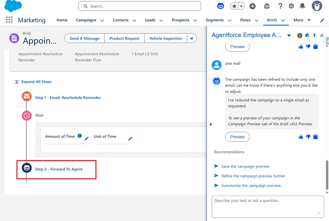This screenshot has width=329, height=221.
Task: Expand the Segments tab chevron
Action: (x=229, y=20)
